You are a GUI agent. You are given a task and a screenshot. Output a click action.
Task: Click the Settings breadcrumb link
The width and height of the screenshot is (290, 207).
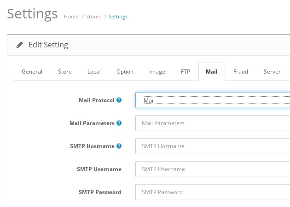click(118, 17)
